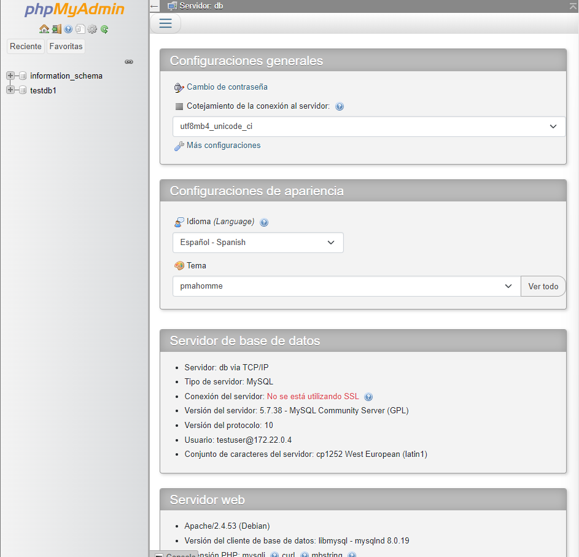The width and height of the screenshot is (579, 557).
Task: Click the Configuraciones de apariencia header
Action: coord(363,190)
